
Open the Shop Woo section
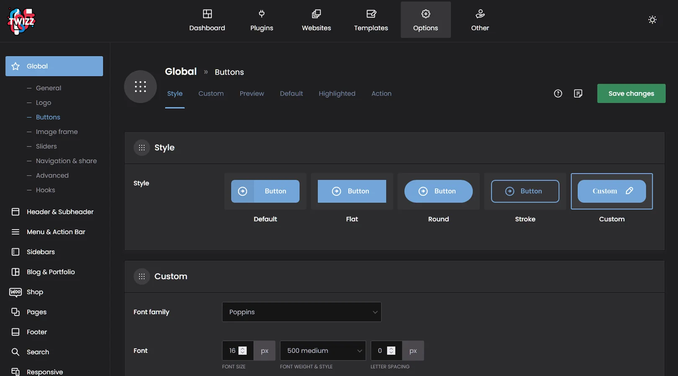(35, 292)
